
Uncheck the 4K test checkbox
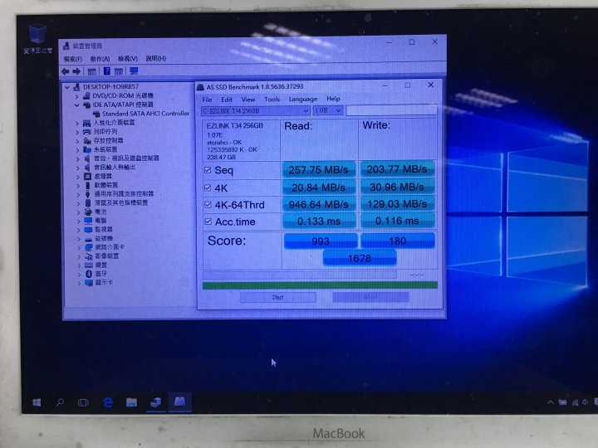tap(208, 187)
